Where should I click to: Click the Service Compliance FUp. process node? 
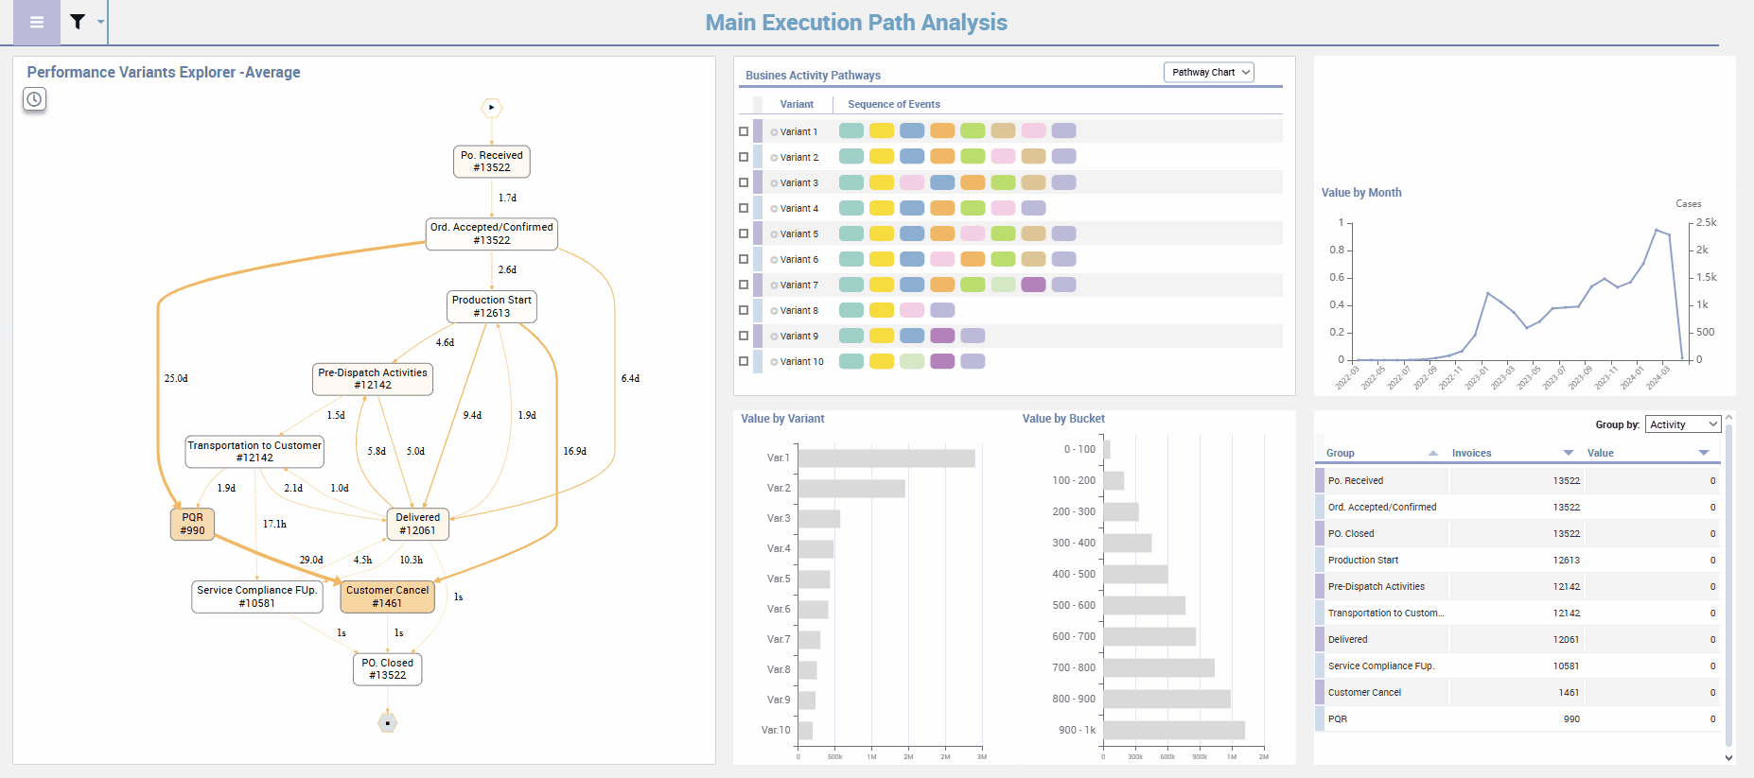[257, 596]
